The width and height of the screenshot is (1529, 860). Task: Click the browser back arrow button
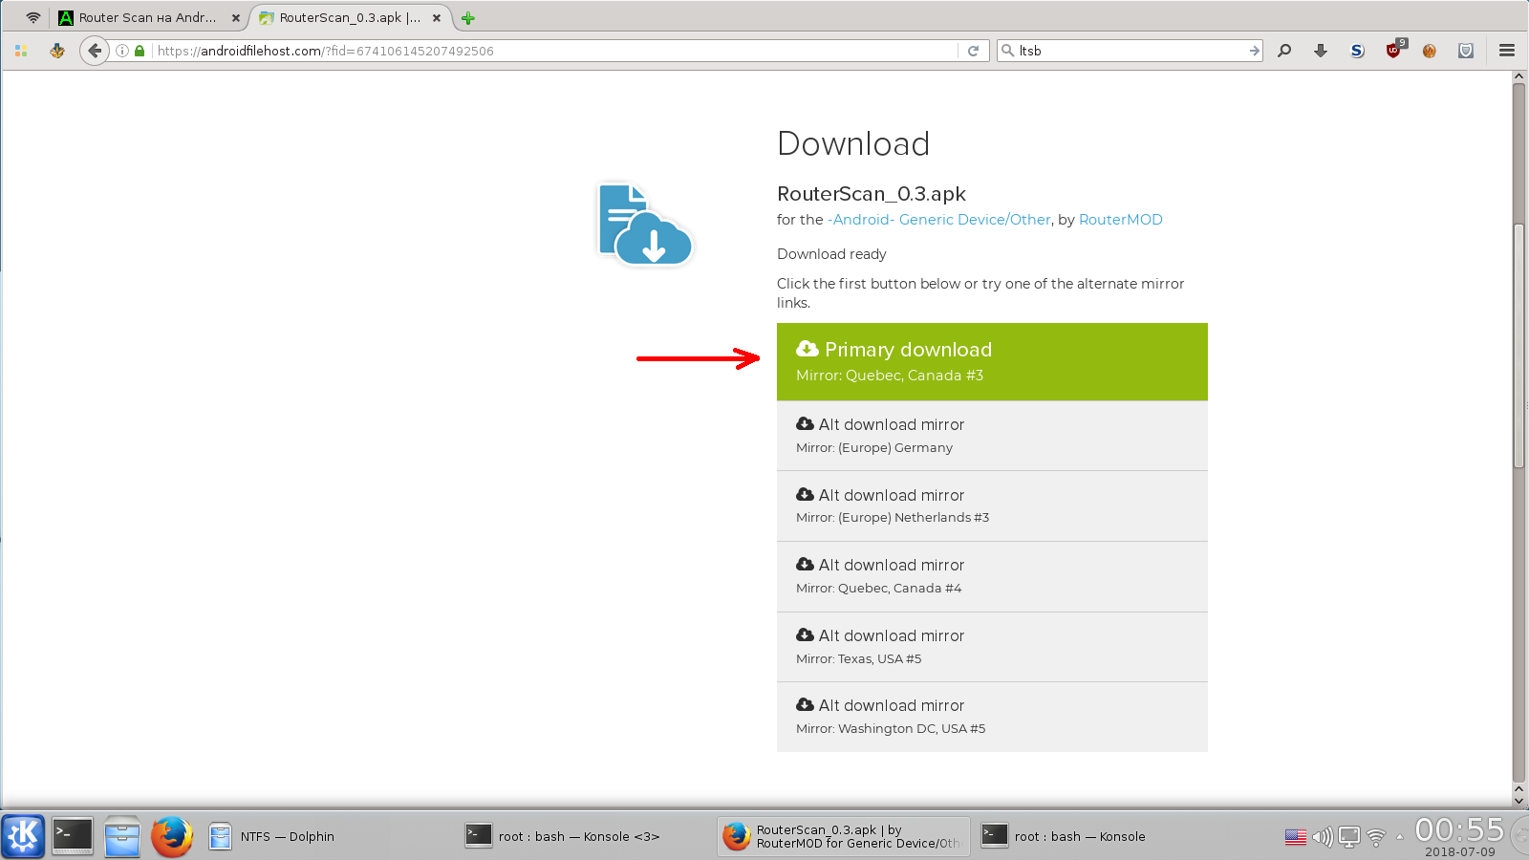coord(94,51)
